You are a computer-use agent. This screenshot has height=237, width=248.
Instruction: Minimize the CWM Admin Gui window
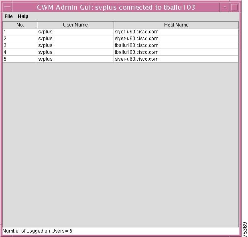coord(225,7)
